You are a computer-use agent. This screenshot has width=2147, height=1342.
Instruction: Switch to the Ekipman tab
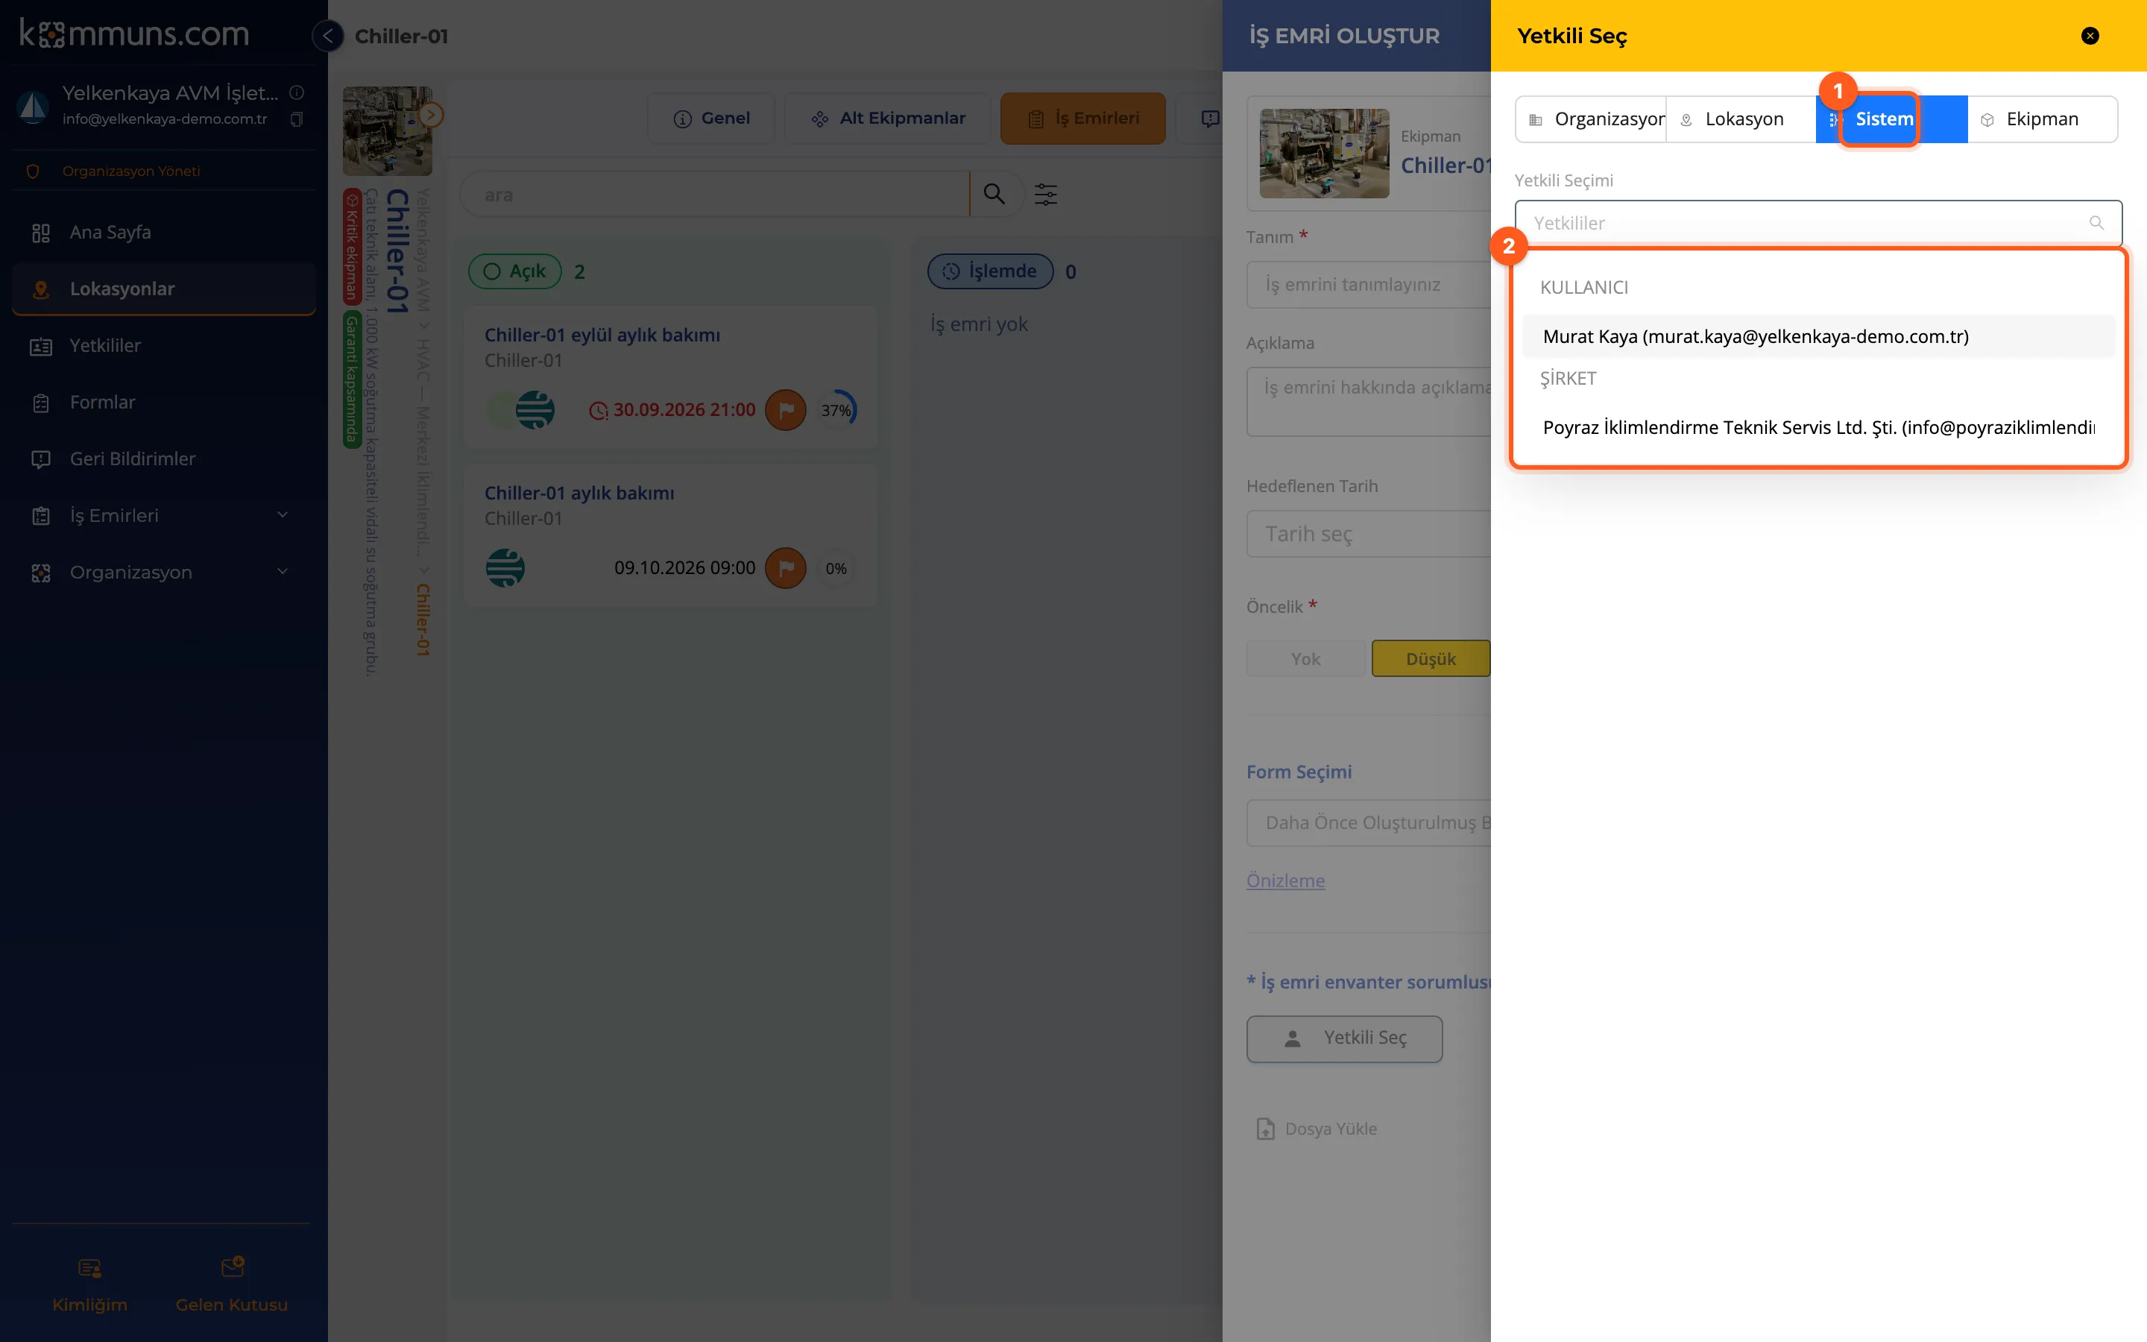point(2043,119)
